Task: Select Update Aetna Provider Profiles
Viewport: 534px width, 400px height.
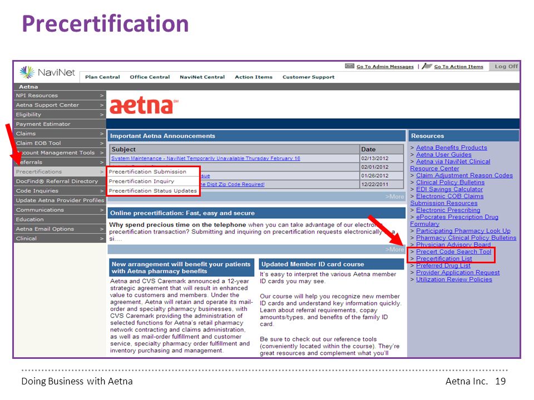Action: (60, 201)
